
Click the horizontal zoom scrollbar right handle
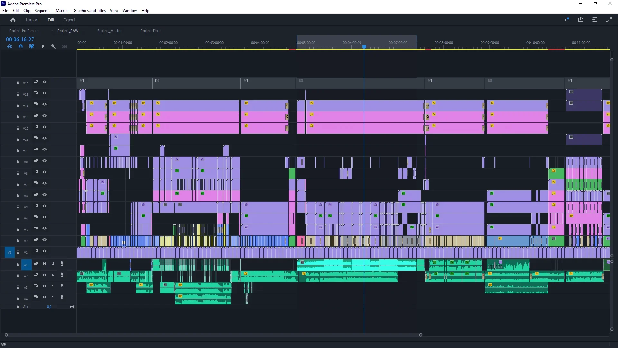click(421, 335)
